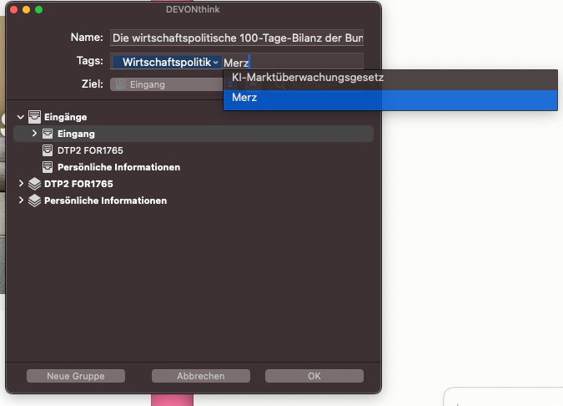Select the Merz tag suggestion
This screenshot has height=406, width=563.
[x=245, y=99]
